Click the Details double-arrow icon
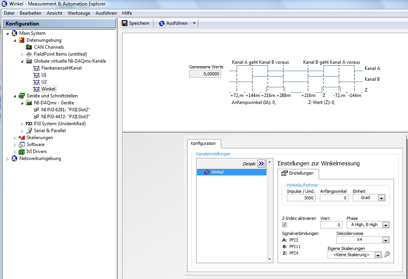 (x=261, y=163)
